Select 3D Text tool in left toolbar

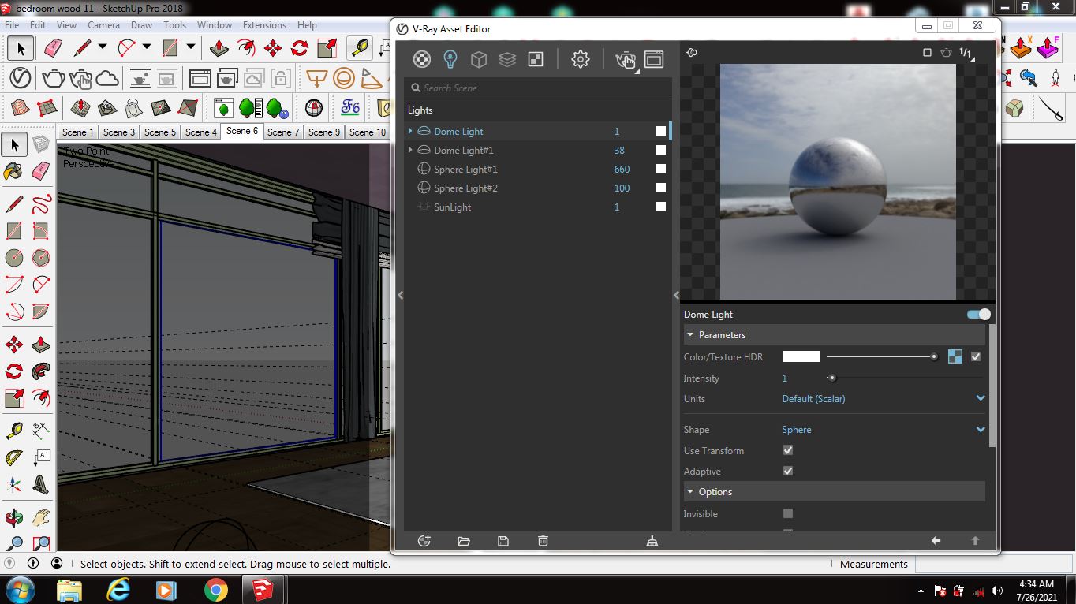(41, 485)
